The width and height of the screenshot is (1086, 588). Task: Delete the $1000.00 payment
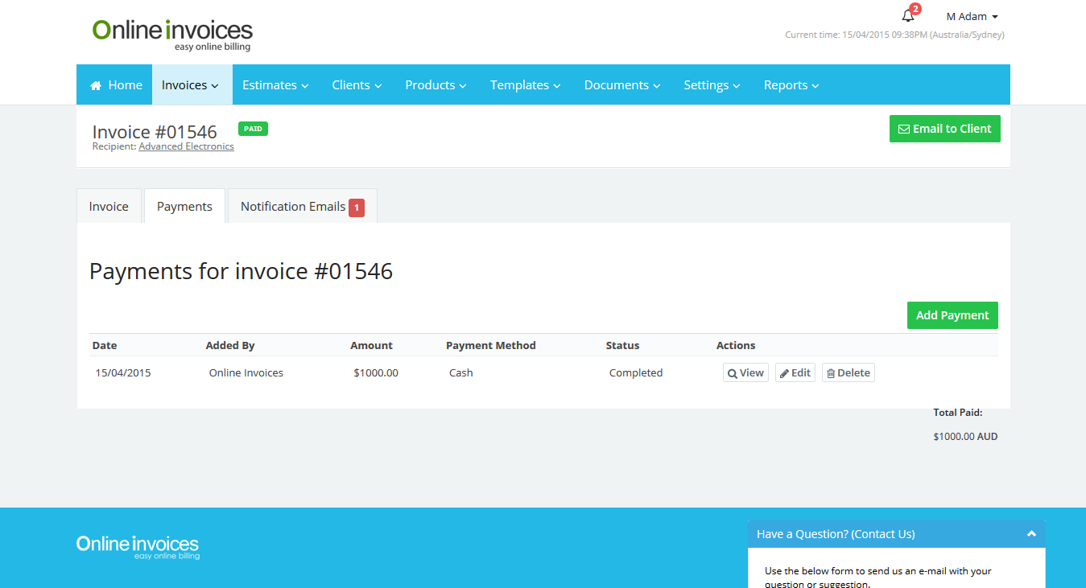pyautogui.click(x=848, y=373)
